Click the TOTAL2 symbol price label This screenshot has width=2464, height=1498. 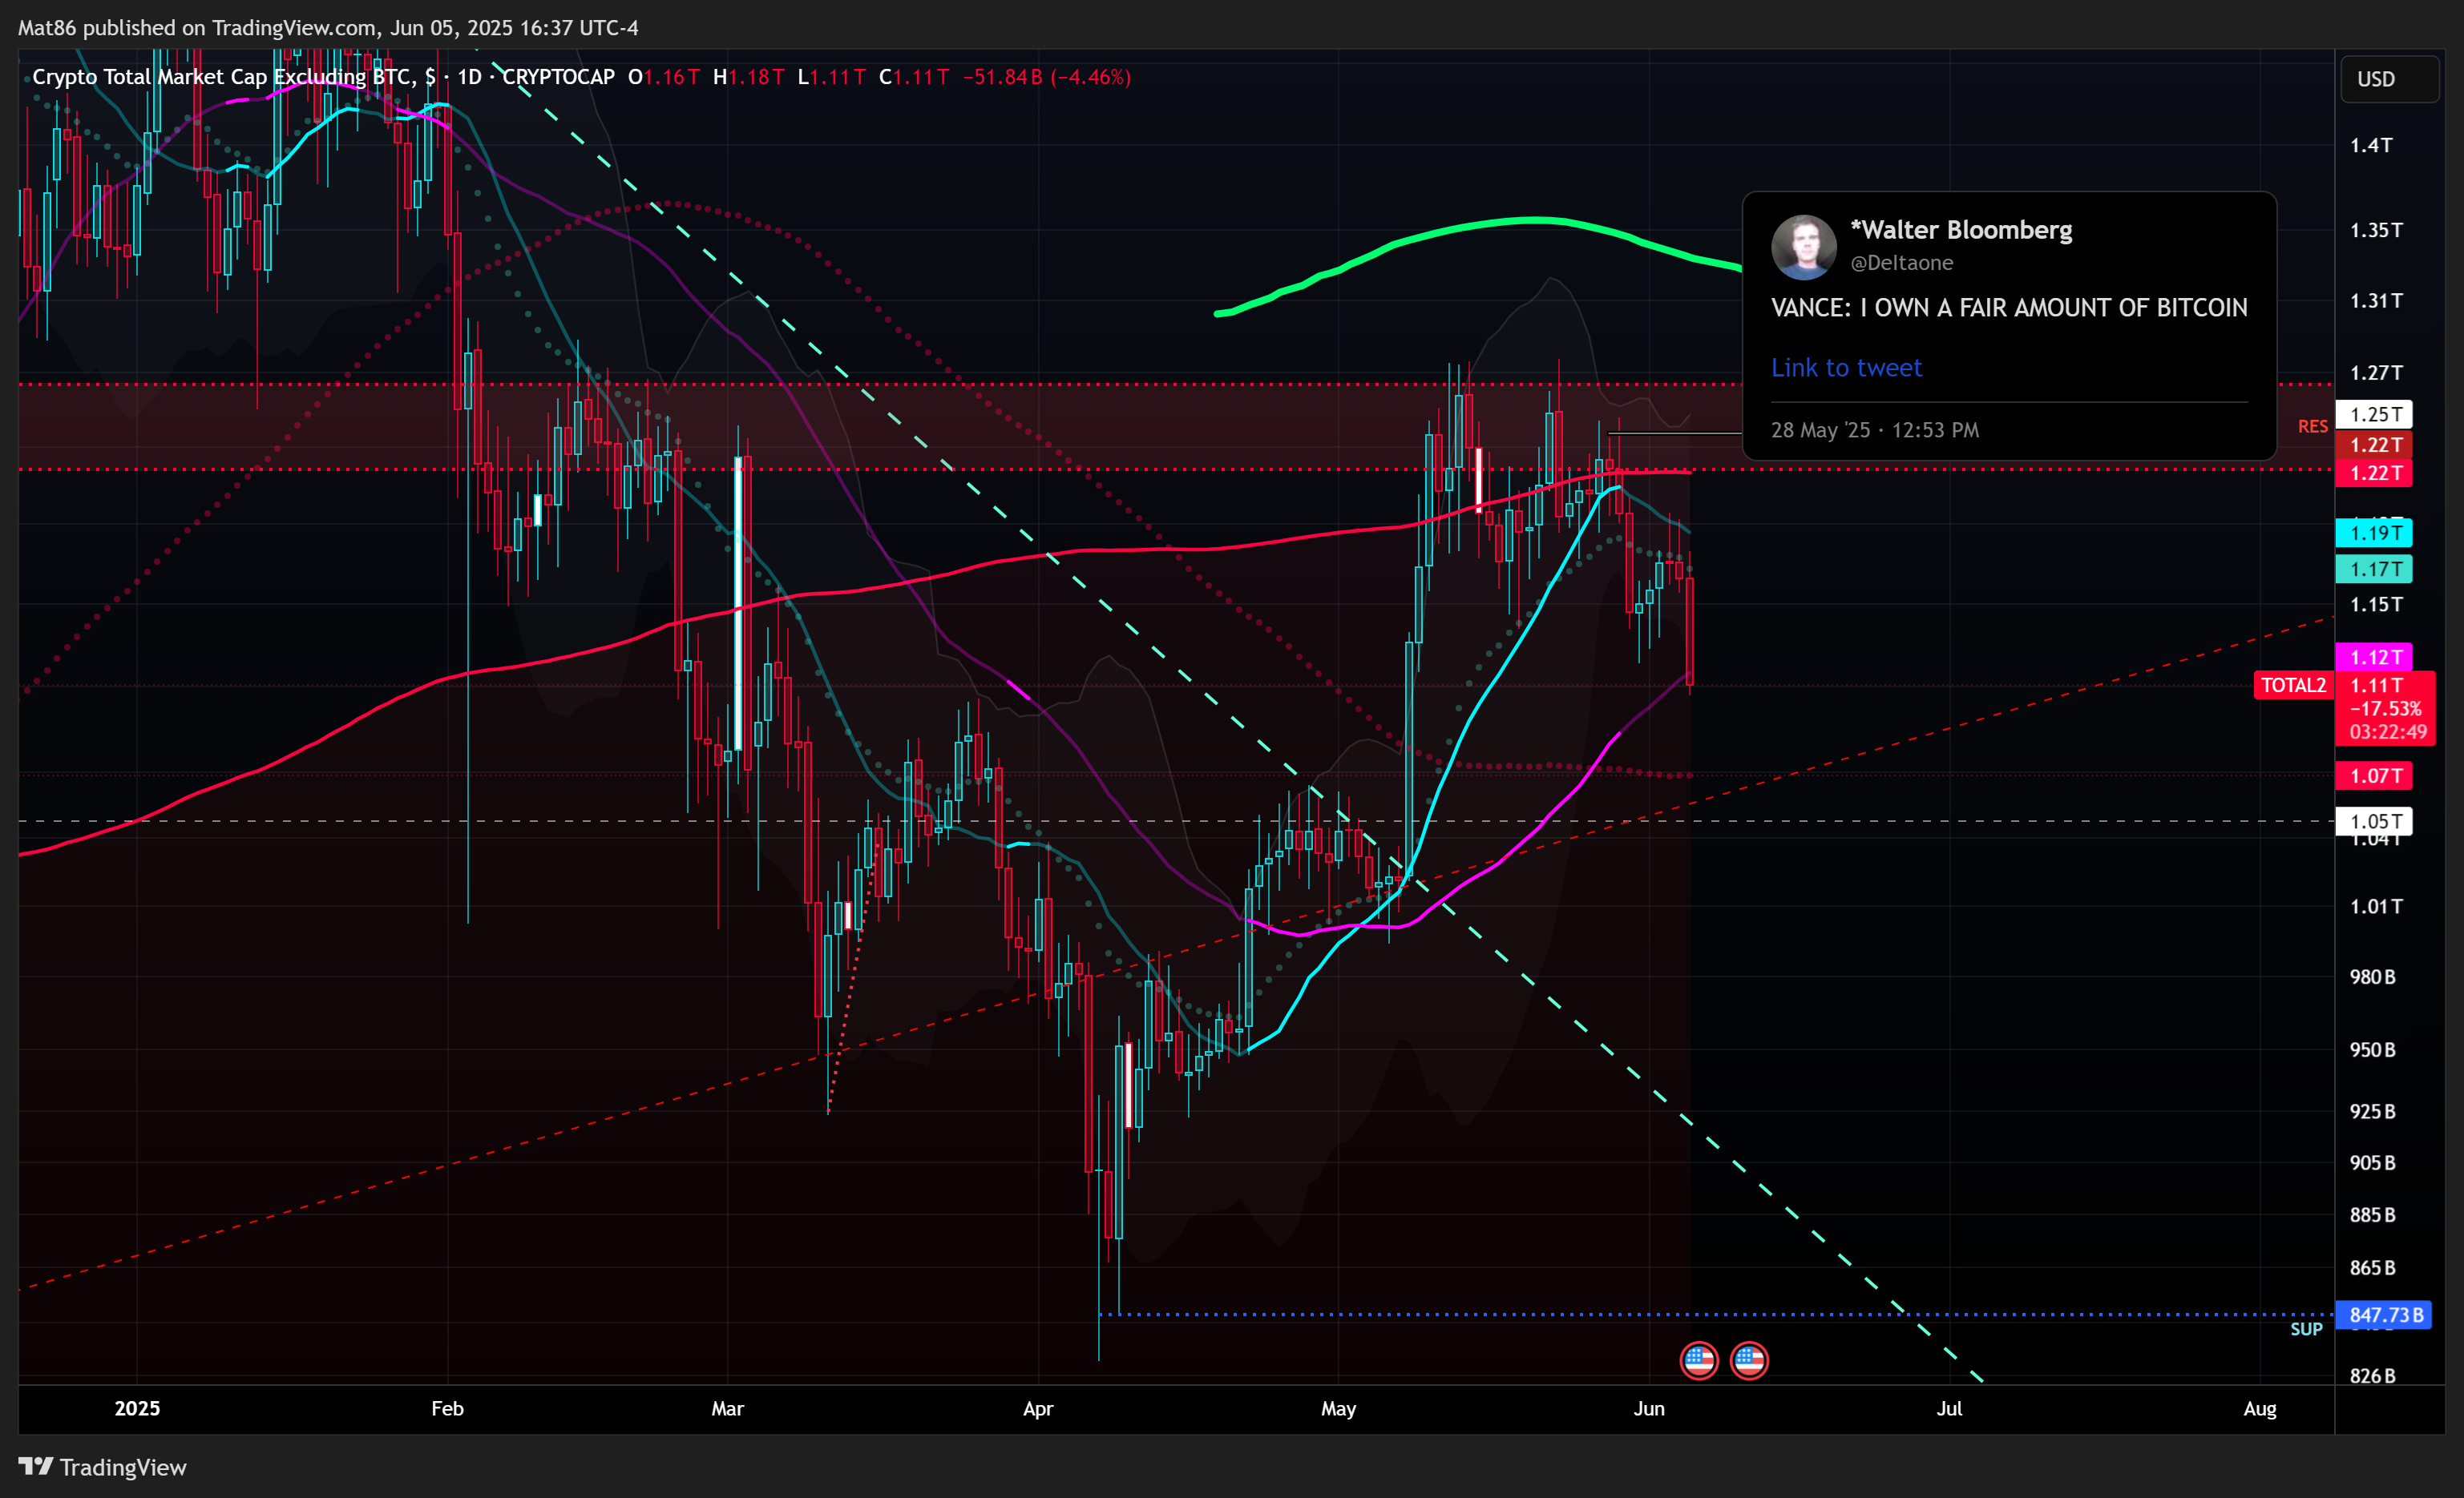[2293, 686]
